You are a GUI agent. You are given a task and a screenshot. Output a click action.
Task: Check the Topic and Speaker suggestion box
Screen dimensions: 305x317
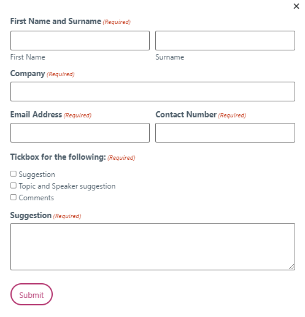[x=14, y=186]
